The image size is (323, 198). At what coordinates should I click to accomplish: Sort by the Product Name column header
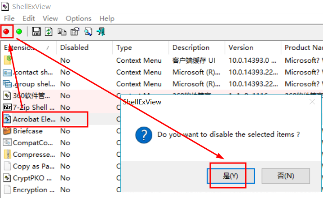(x=302, y=47)
